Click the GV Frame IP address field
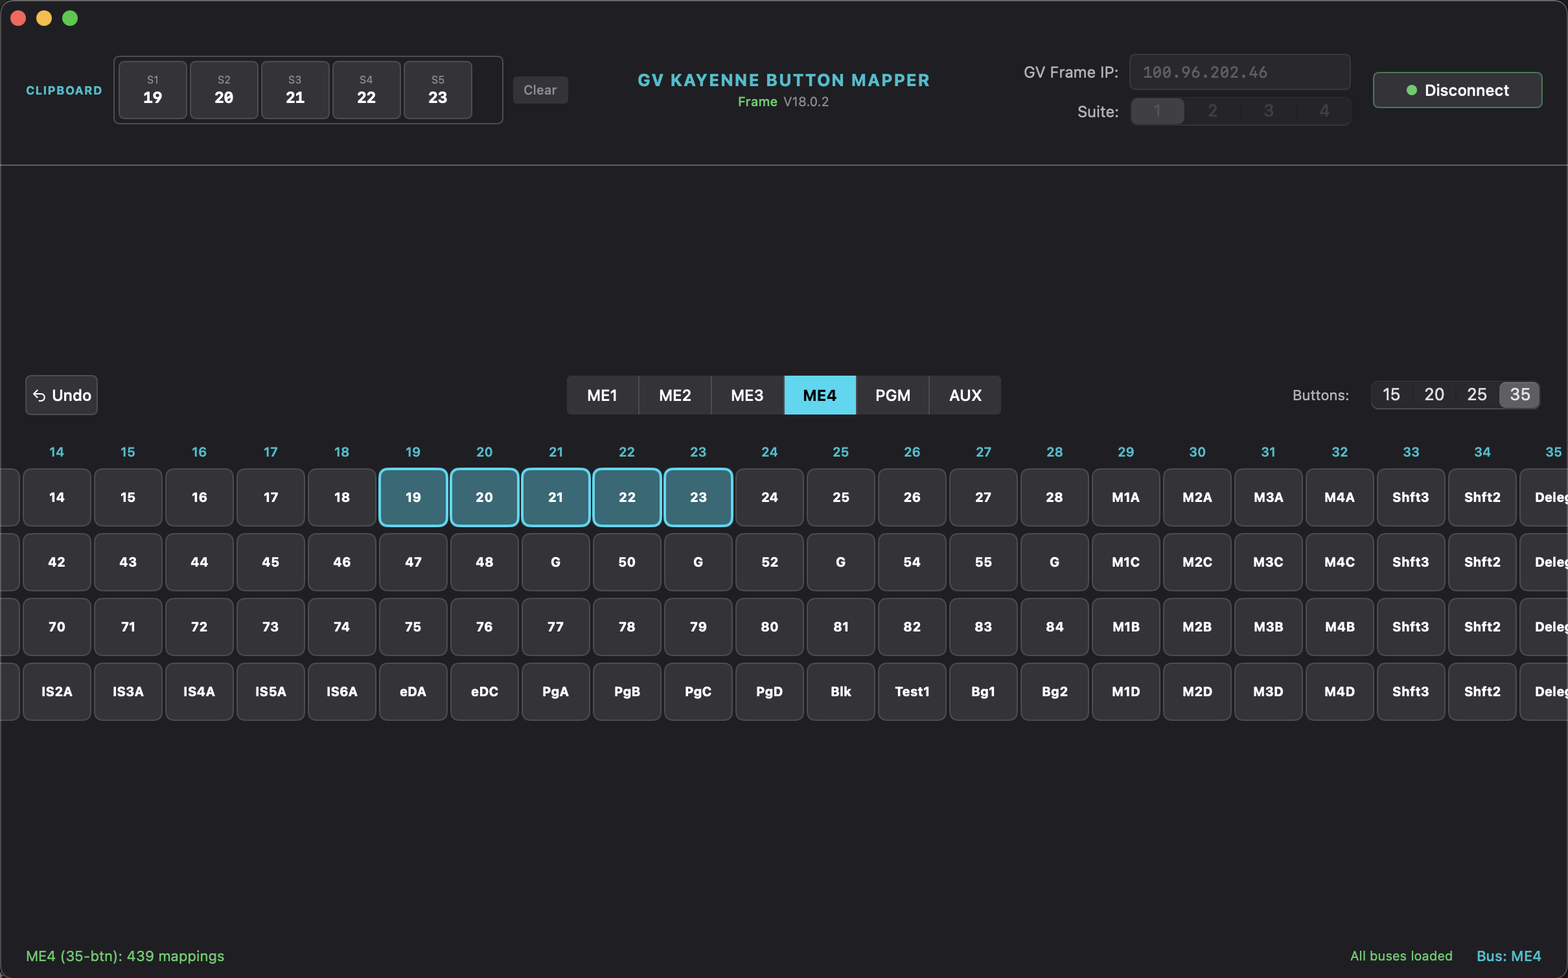This screenshot has width=1568, height=978. tap(1239, 72)
